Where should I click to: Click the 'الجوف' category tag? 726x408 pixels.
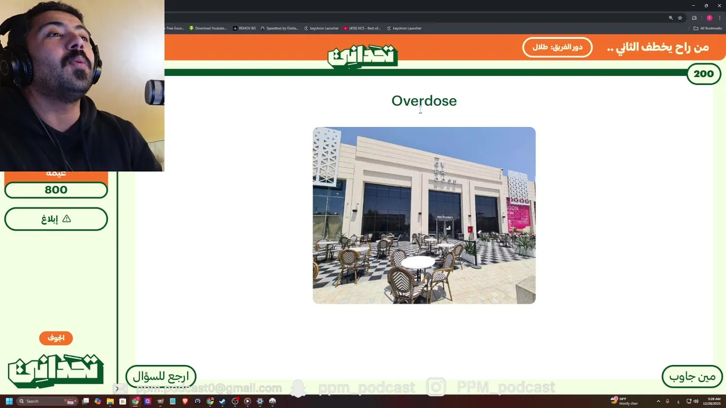pyautogui.click(x=56, y=338)
